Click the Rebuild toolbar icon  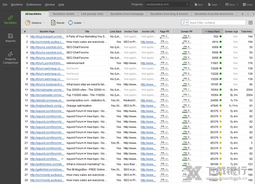pyautogui.click(x=52, y=22)
